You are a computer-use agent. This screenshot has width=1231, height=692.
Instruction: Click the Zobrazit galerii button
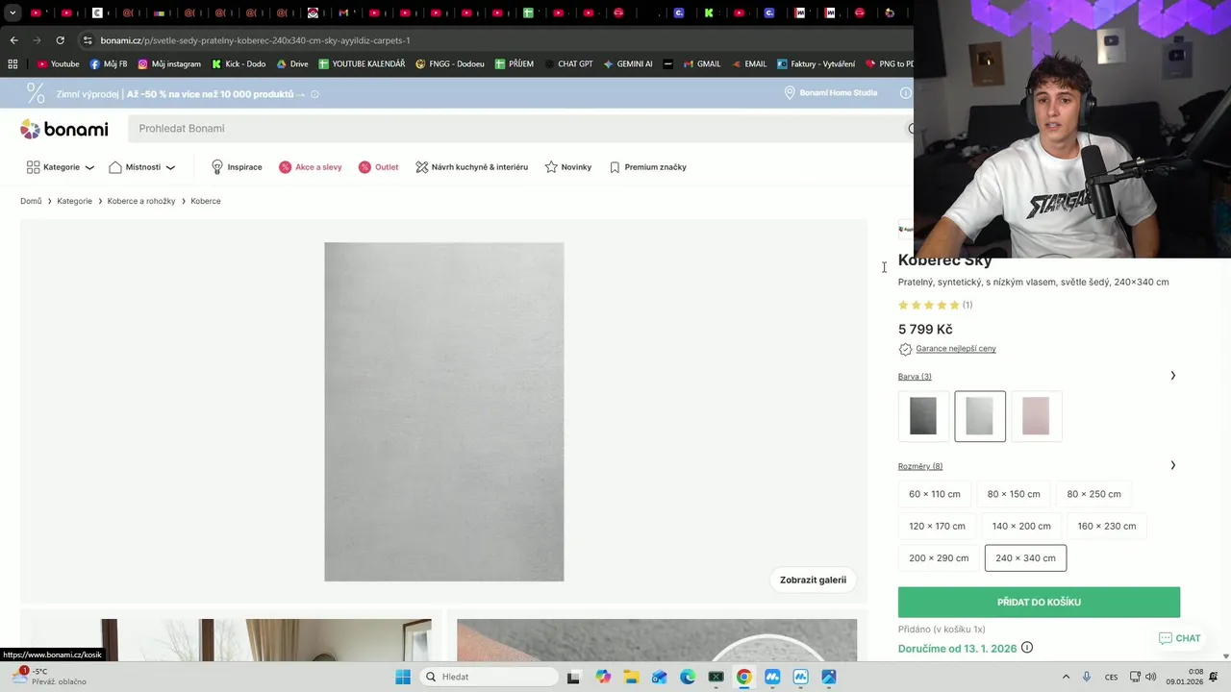pyautogui.click(x=813, y=580)
